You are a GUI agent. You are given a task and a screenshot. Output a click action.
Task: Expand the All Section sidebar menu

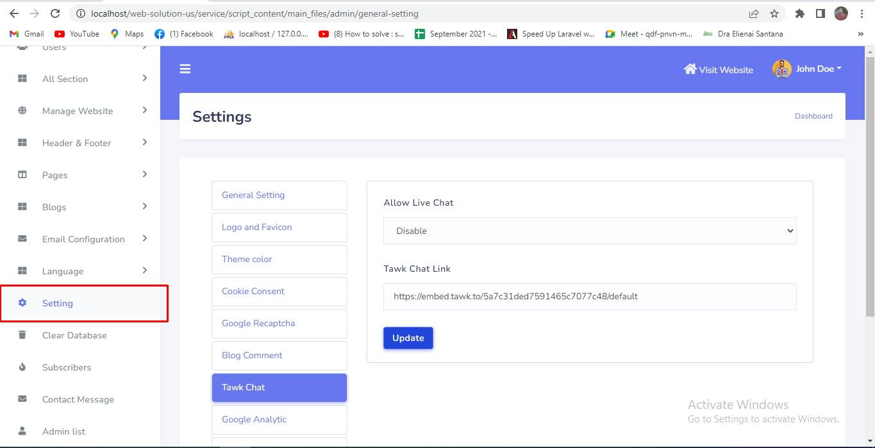[145, 78]
